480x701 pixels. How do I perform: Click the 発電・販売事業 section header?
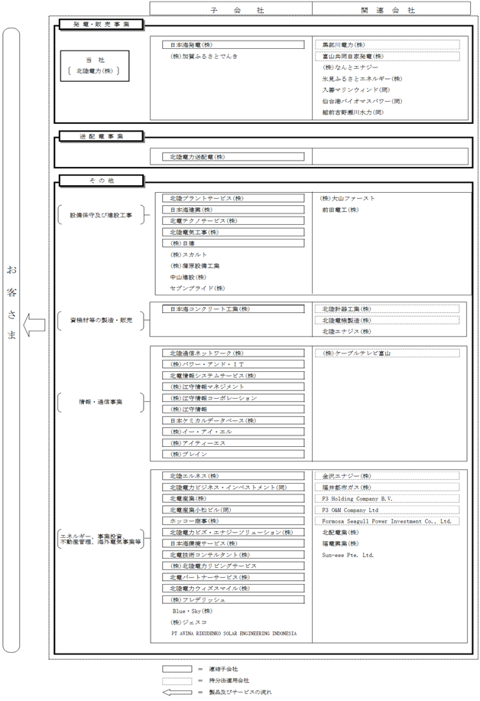102,24
